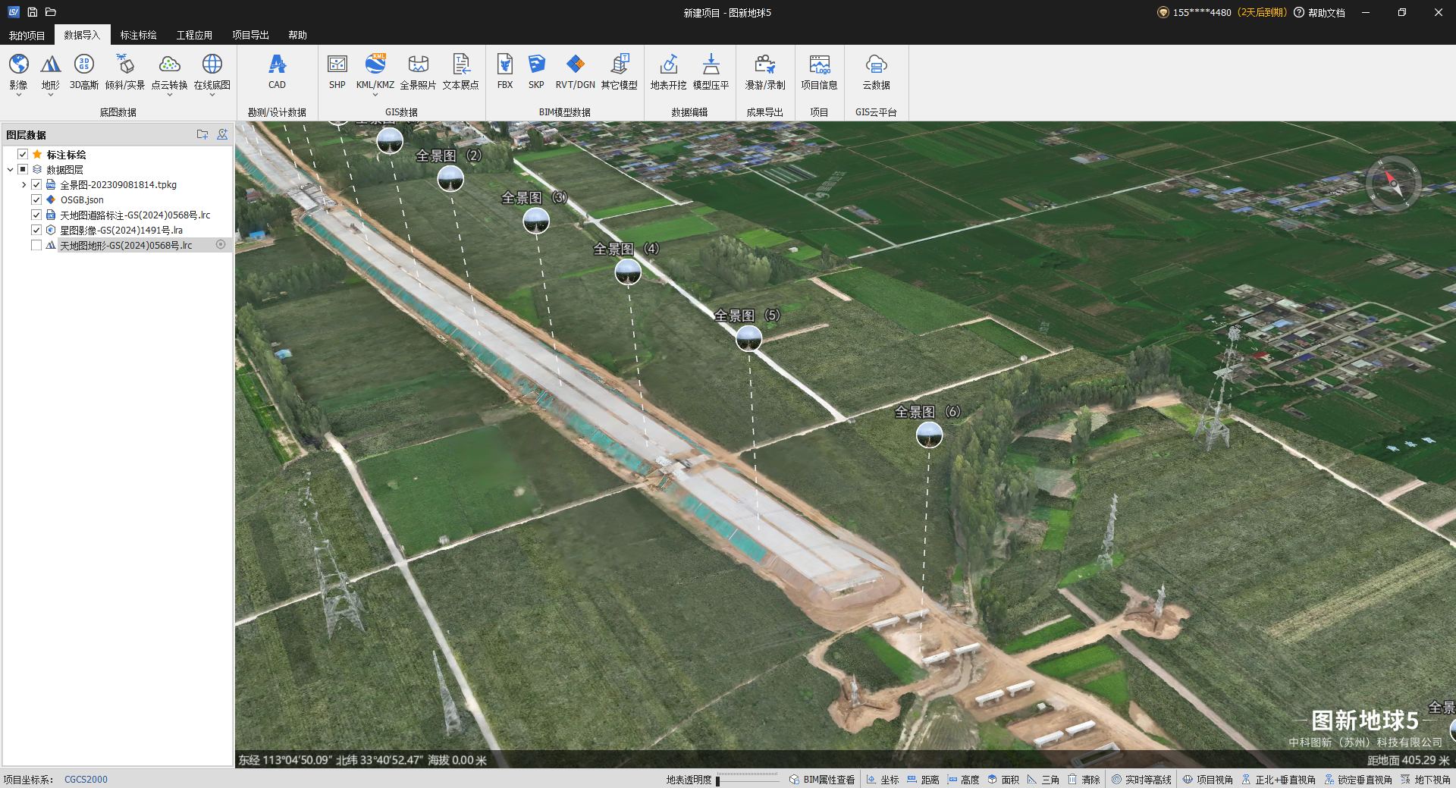This screenshot has width=1456, height=788.
Task: Select the 3D高斯 import icon
Action: 84,65
